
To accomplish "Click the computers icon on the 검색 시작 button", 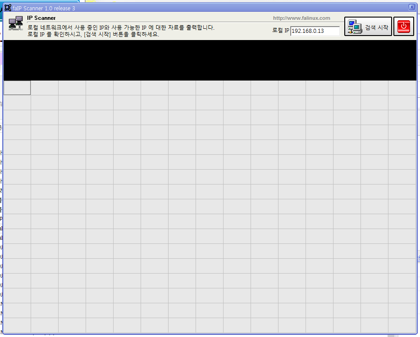I will tap(354, 26).
